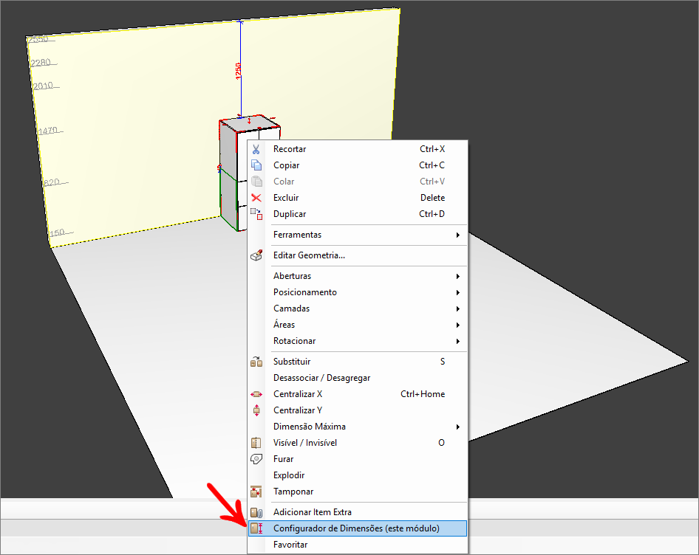Click the dimensions configurator icon
The image size is (699, 555).
256,528
